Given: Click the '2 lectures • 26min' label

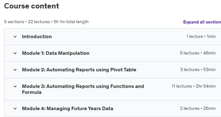Looking at the screenshot, I should pyautogui.click(x=198, y=109).
